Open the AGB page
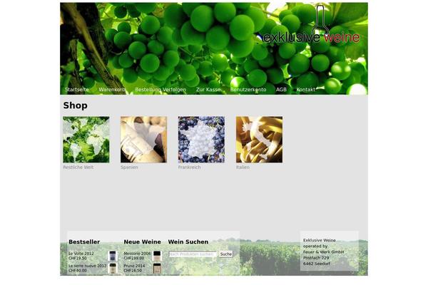The height and width of the screenshot is (285, 428). (281, 90)
